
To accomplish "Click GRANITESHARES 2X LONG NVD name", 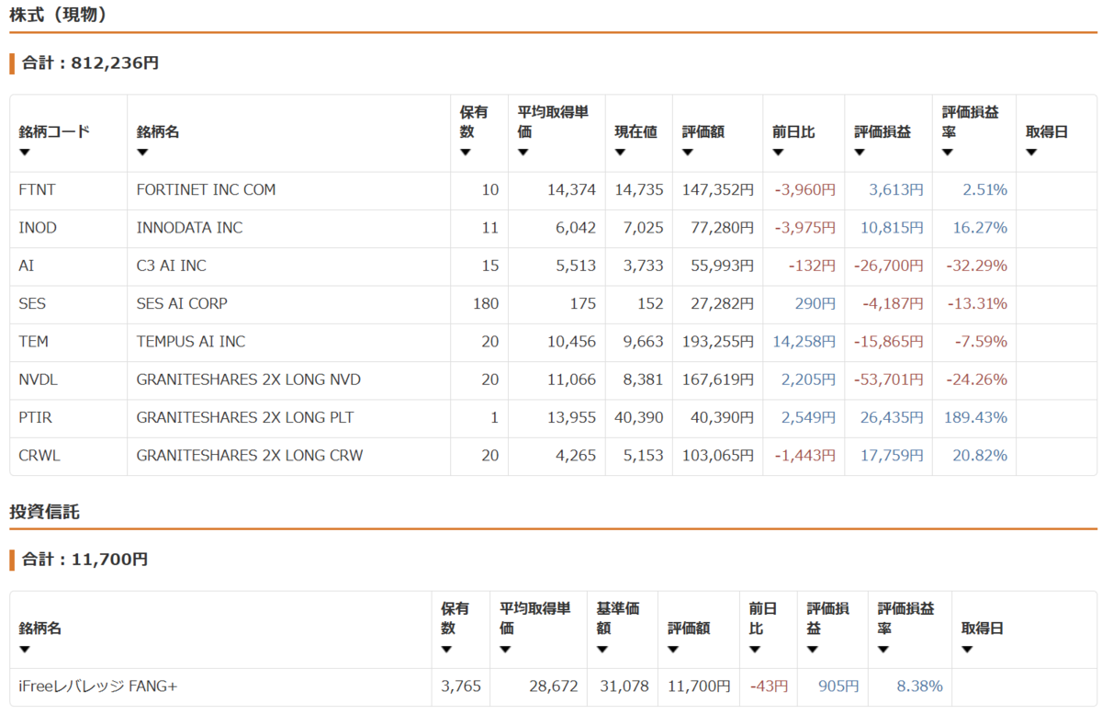I will [249, 379].
